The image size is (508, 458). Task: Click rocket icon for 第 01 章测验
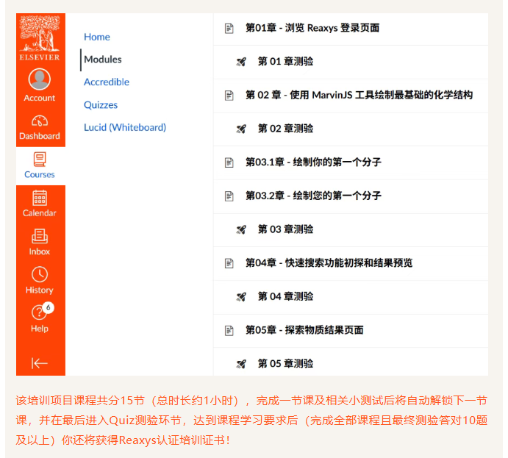(x=241, y=62)
